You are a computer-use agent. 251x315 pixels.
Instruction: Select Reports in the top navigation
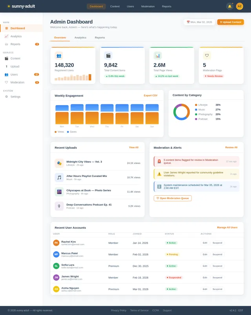pos(167,6)
